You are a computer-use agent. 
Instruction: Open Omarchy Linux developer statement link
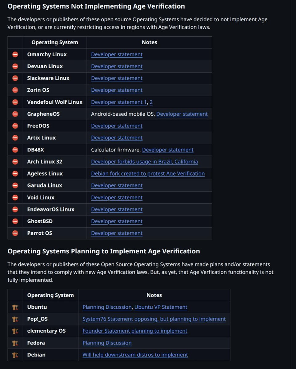tap(117, 54)
